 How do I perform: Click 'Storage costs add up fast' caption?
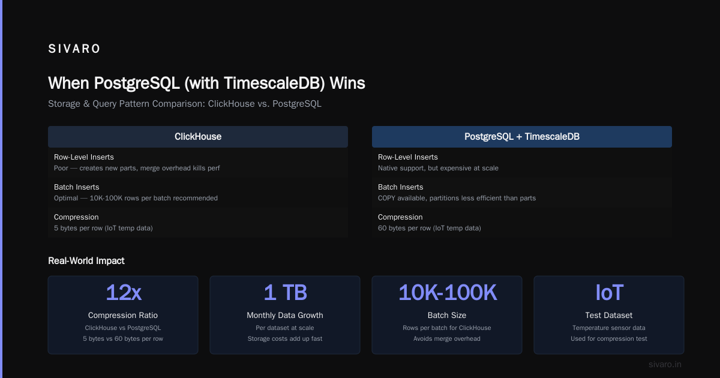pyautogui.click(x=285, y=338)
